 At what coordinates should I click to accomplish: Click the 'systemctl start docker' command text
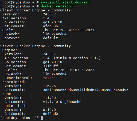click(x=64, y=2)
